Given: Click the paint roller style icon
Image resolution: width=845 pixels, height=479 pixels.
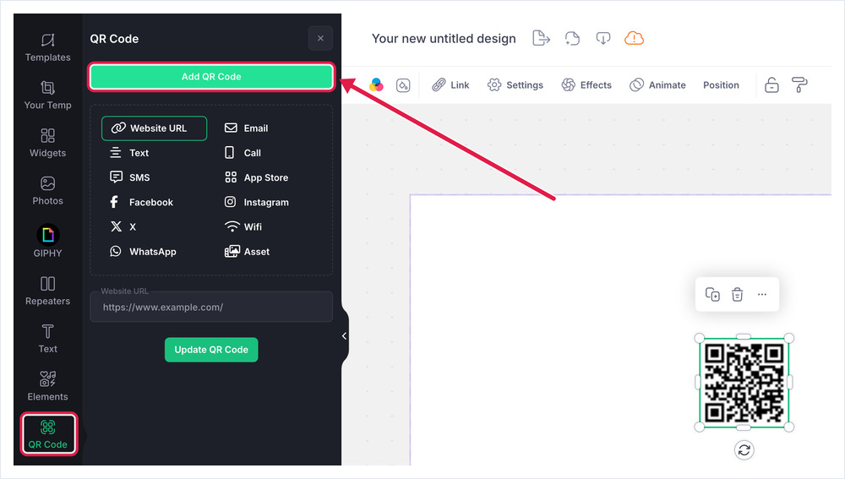Looking at the screenshot, I should point(799,84).
